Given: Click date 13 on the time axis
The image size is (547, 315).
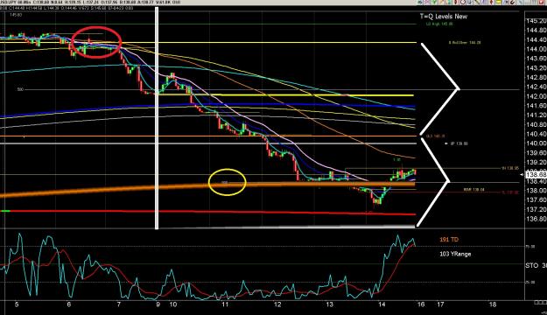Looking at the screenshot, I should click(x=330, y=304).
